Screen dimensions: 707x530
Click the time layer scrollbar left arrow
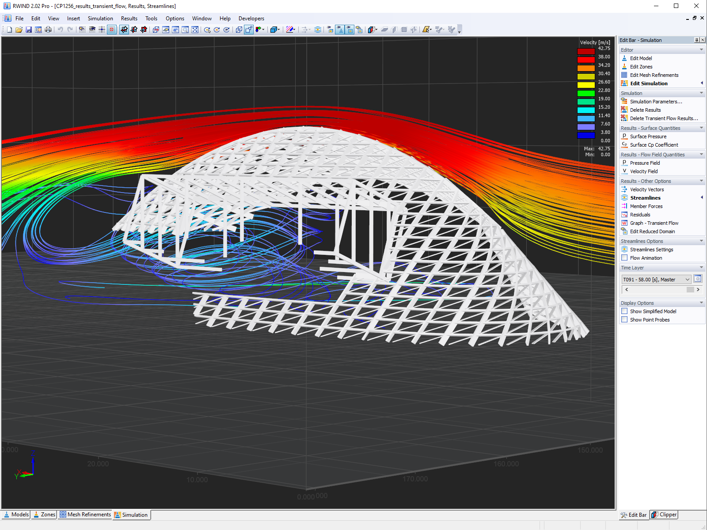click(626, 290)
